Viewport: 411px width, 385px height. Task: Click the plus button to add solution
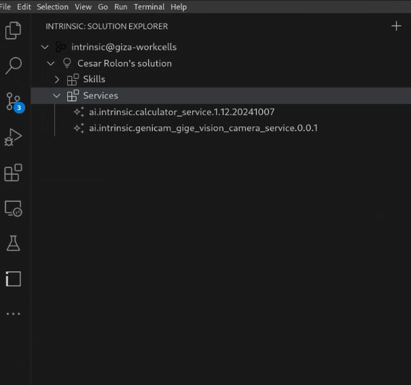[396, 26]
